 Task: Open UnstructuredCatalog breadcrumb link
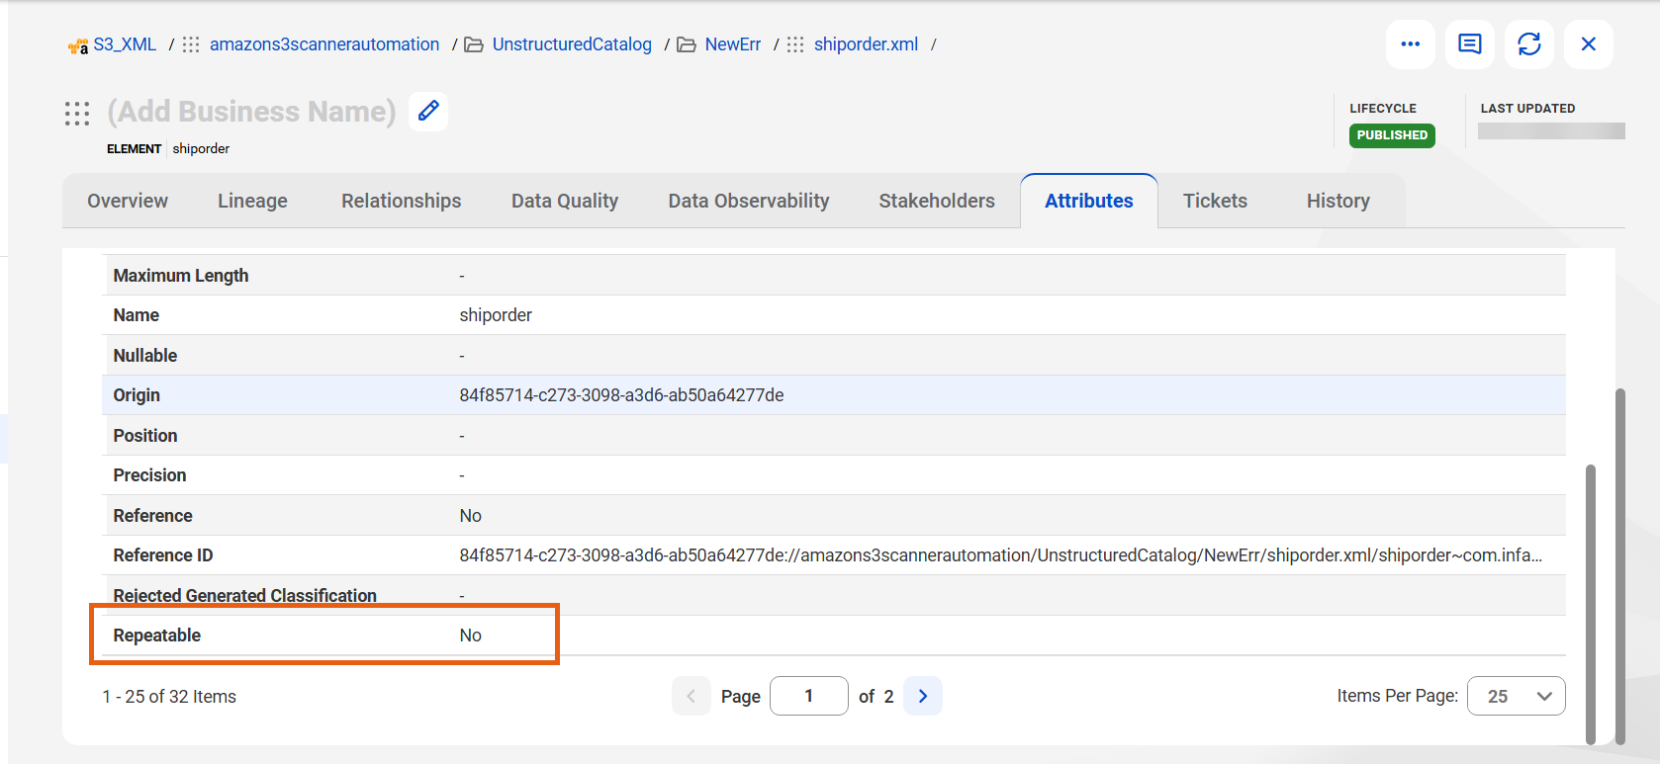click(572, 44)
